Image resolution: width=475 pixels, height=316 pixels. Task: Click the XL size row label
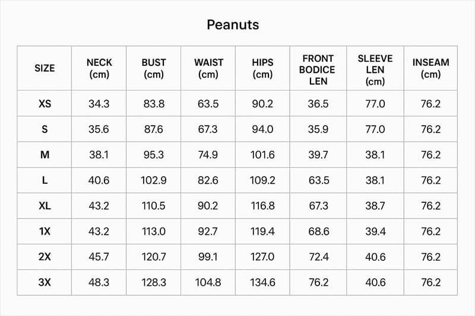pyautogui.click(x=45, y=206)
